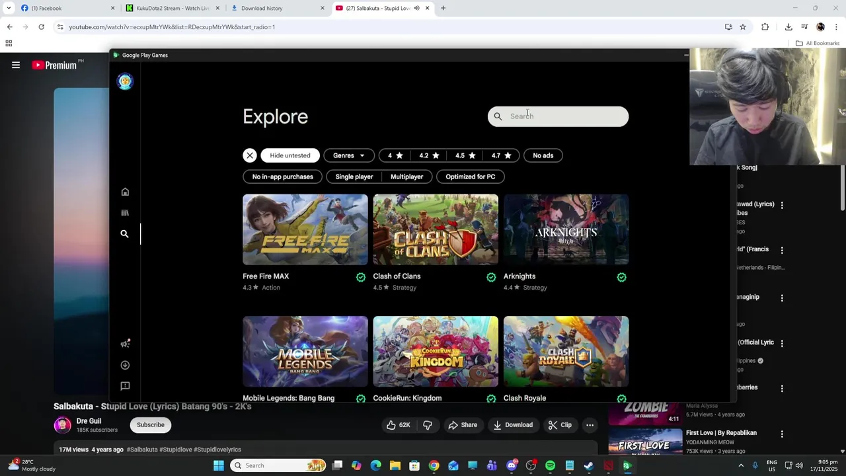Viewport: 846px width, 476px height.
Task: Toggle the No ads filter chip
Action: [x=543, y=155]
